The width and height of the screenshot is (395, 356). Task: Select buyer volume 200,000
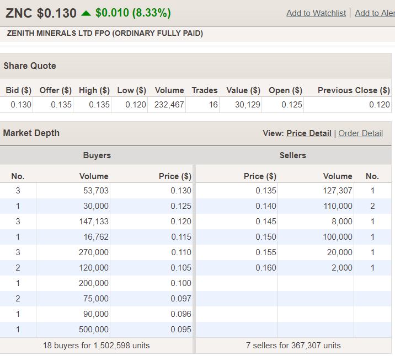click(x=93, y=283)
